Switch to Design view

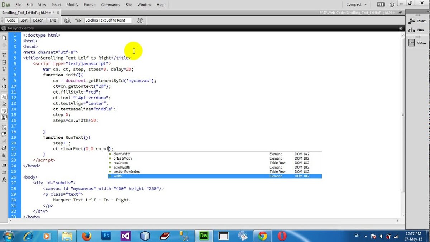[x=38, y=20]
